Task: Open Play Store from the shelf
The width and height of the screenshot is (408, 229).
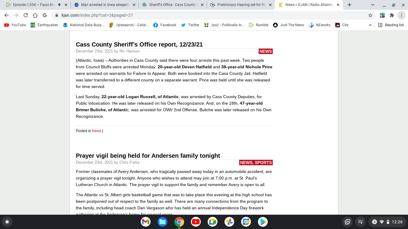Action: tap(263, 222)
